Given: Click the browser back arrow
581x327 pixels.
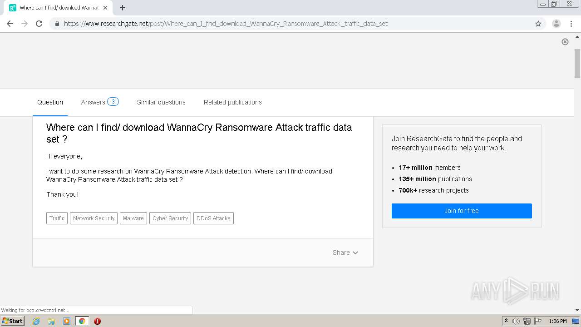Looking at the screenshot, I should [x=10, y=24].
